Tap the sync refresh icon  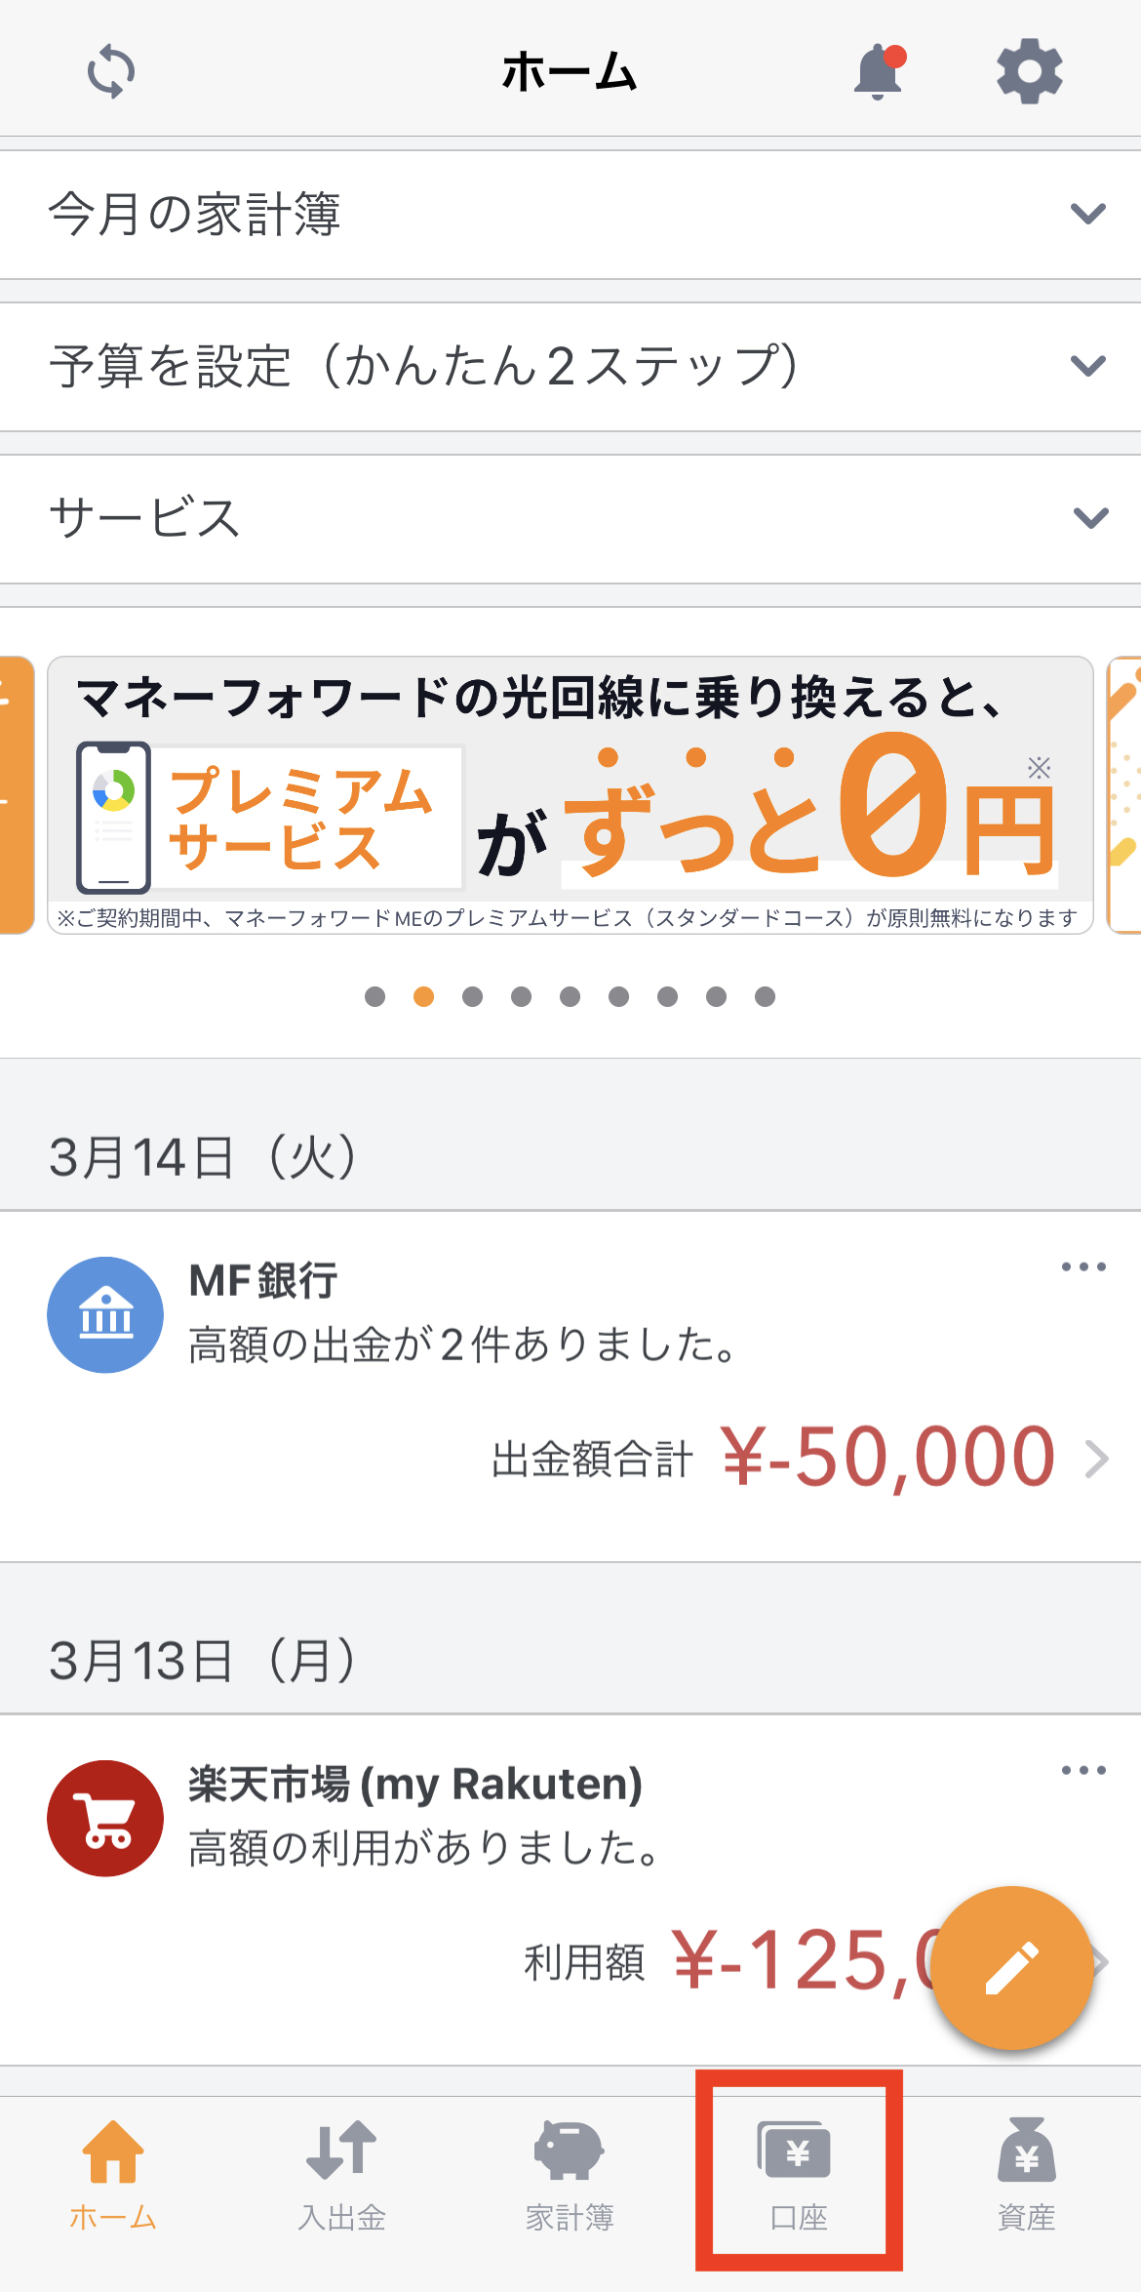click(110, 71)
